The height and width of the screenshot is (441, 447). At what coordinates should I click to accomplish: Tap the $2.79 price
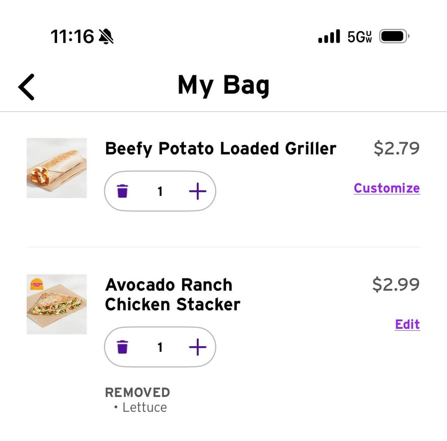pos(397,149)
